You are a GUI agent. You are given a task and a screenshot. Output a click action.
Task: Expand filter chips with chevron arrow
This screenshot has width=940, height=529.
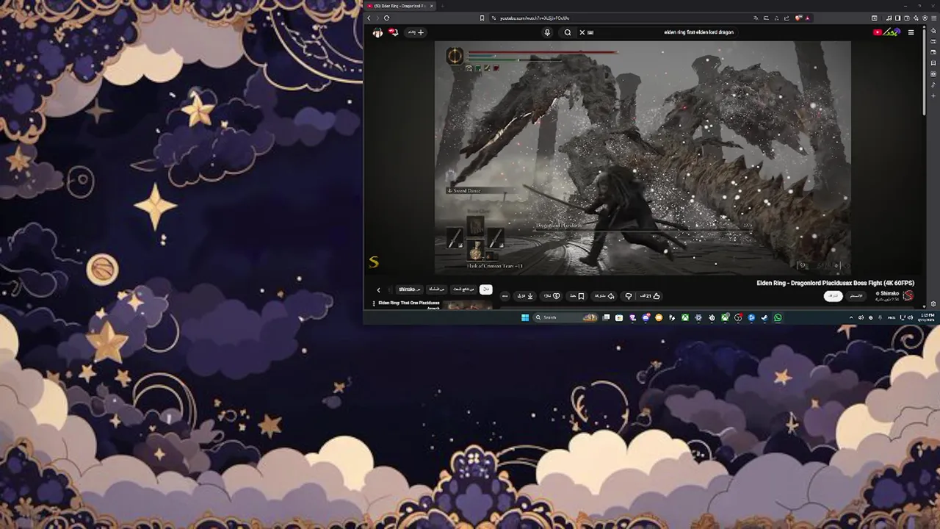[x=378, y=289]
